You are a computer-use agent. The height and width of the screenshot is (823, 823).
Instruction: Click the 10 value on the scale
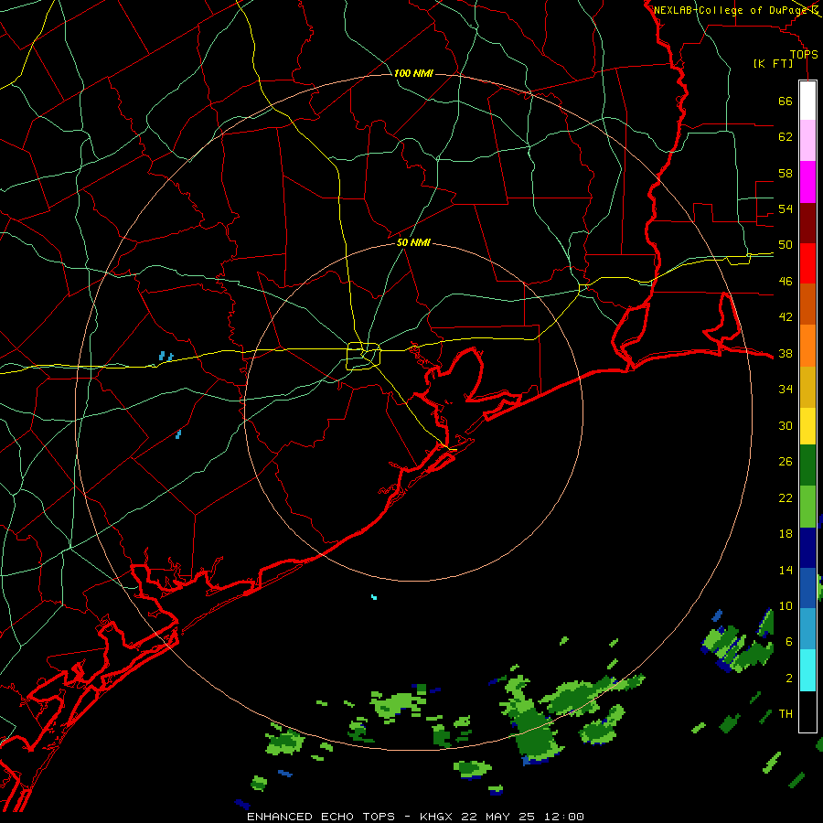786,606
